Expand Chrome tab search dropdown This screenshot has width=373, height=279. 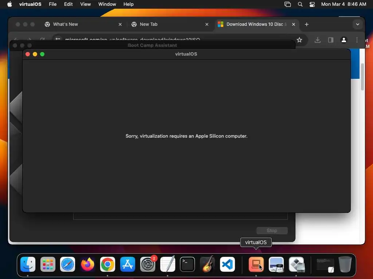358,24
